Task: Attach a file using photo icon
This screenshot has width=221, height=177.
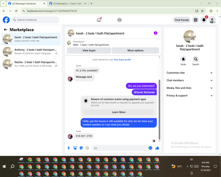Action: coord(75,148)
